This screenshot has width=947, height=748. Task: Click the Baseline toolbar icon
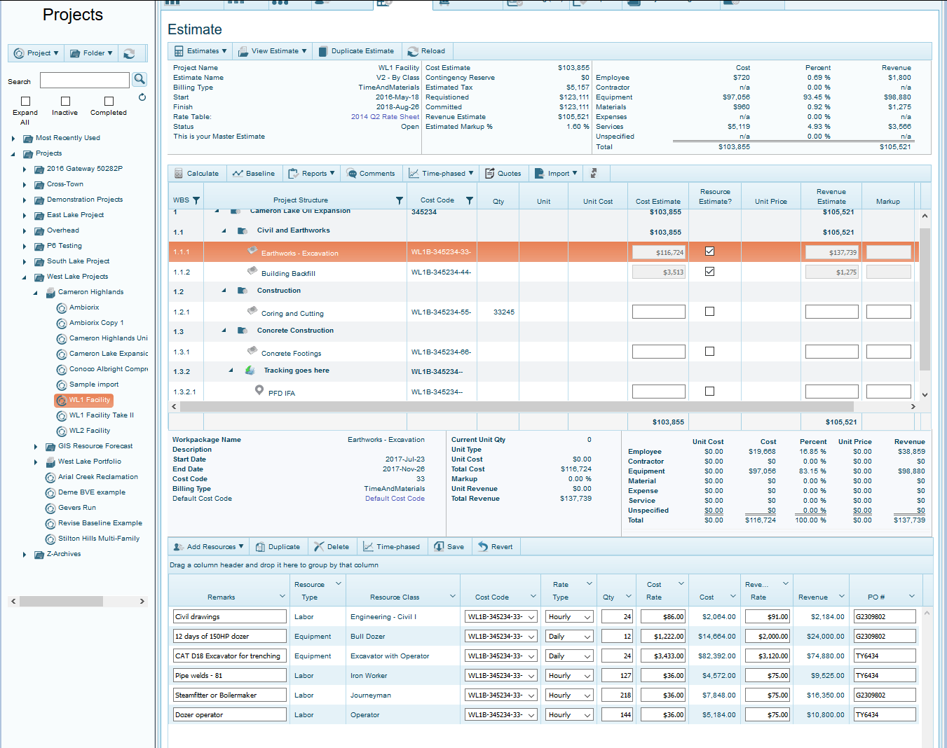(254, 173)
